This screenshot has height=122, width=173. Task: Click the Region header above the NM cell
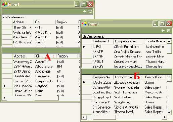coord(67,56)
